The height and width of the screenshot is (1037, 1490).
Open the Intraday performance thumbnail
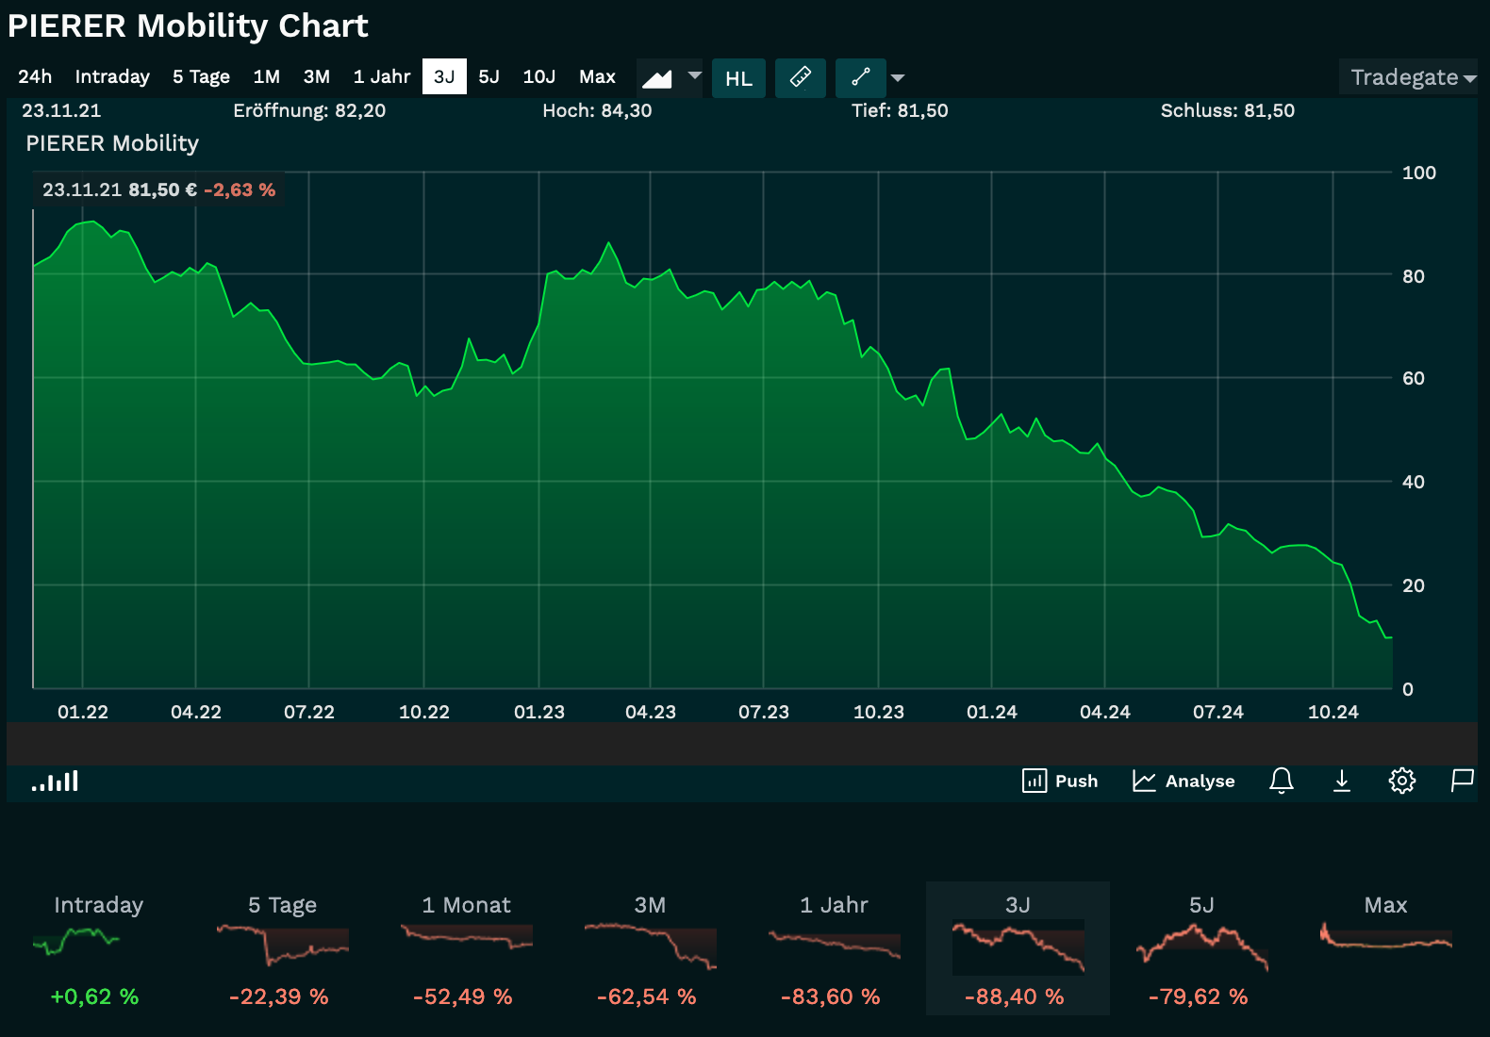pyautogui.click(x=97, y=948)
